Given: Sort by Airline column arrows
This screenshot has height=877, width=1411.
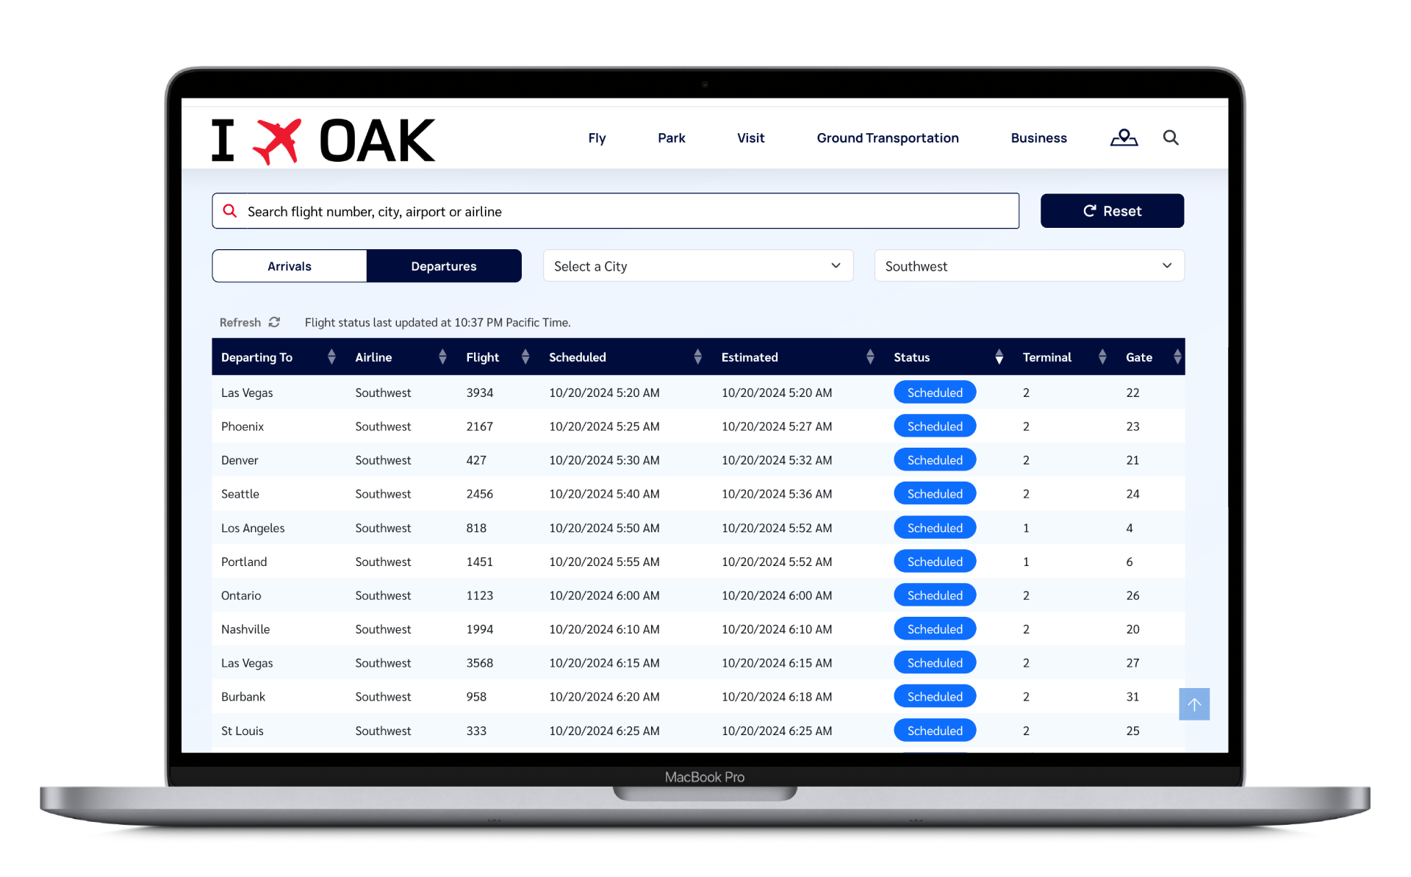Looking at the screenshot, I should point(442,357).
